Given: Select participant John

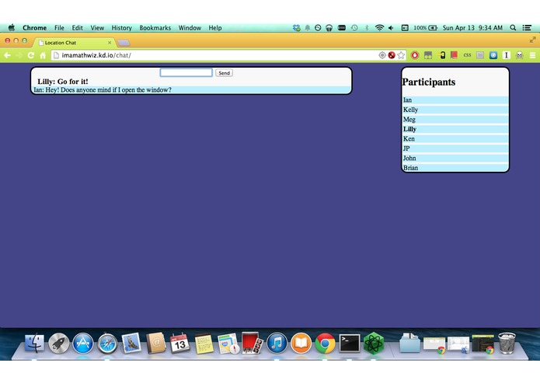Looking at the screenshot, I should [455, 158].
